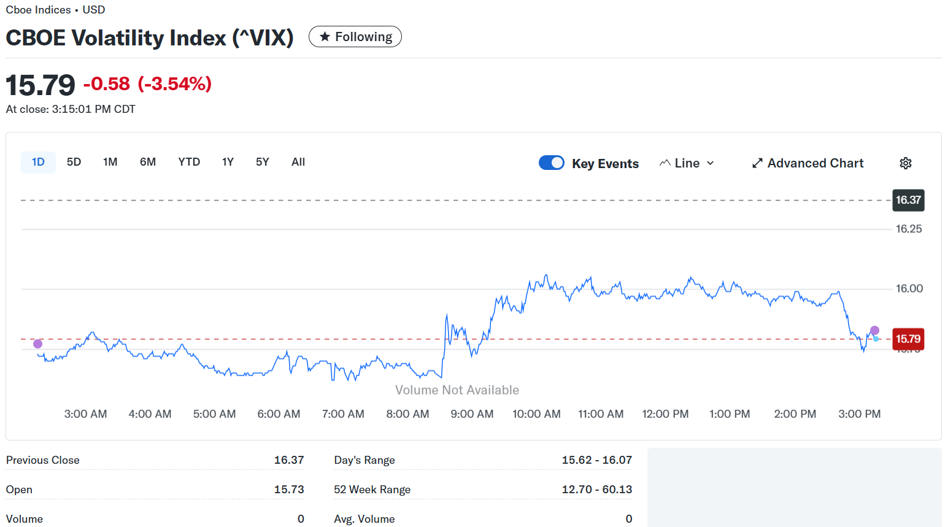
Task: Click the Previous Close value 16.37 in the stats table
Action: pos(289,460)
